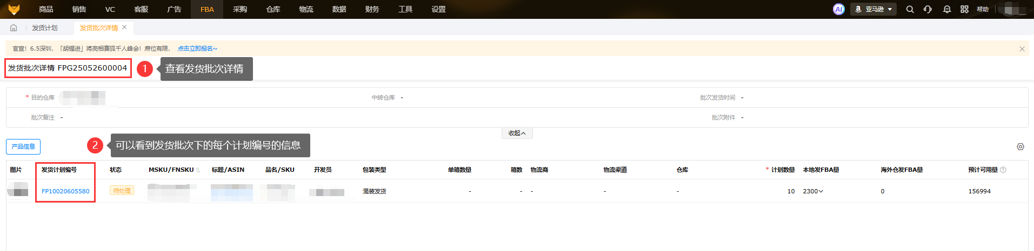Click the 状态 column header
1034x251 pixels.
click(116, 170)
